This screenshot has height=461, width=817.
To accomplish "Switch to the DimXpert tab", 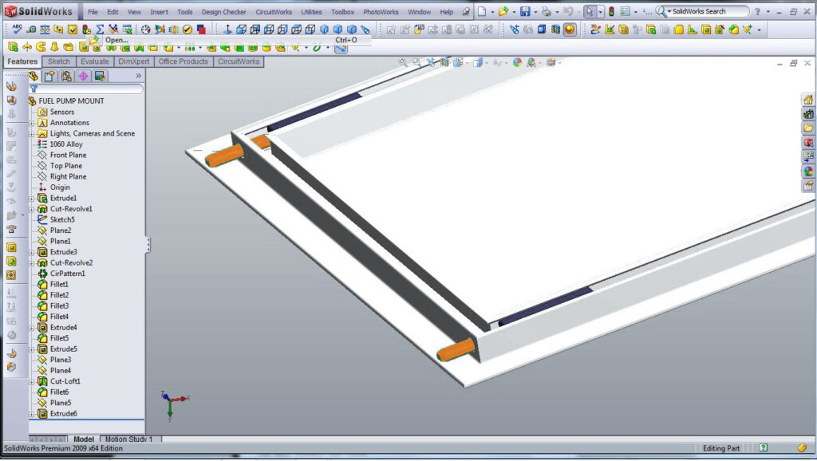I will (134, 61).
